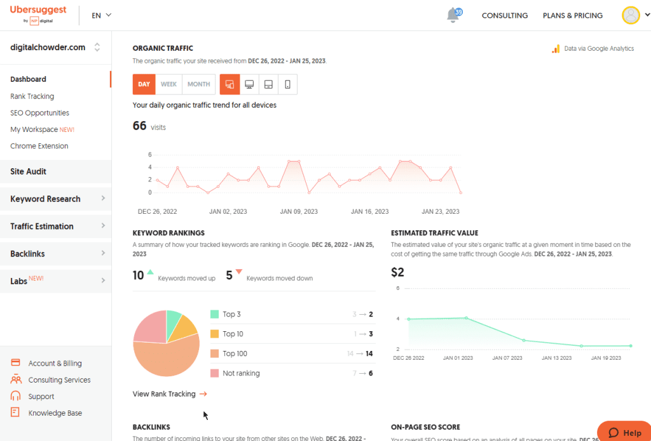This screenshot has width=651, height=441.
Task: Click the Google Analytics bar chart icon
Action: 556,49
